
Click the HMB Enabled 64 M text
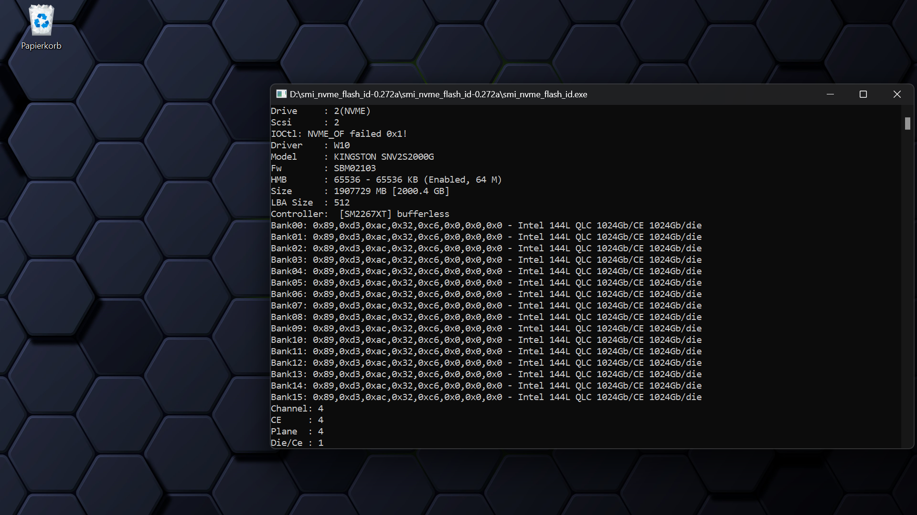(462, 180)
